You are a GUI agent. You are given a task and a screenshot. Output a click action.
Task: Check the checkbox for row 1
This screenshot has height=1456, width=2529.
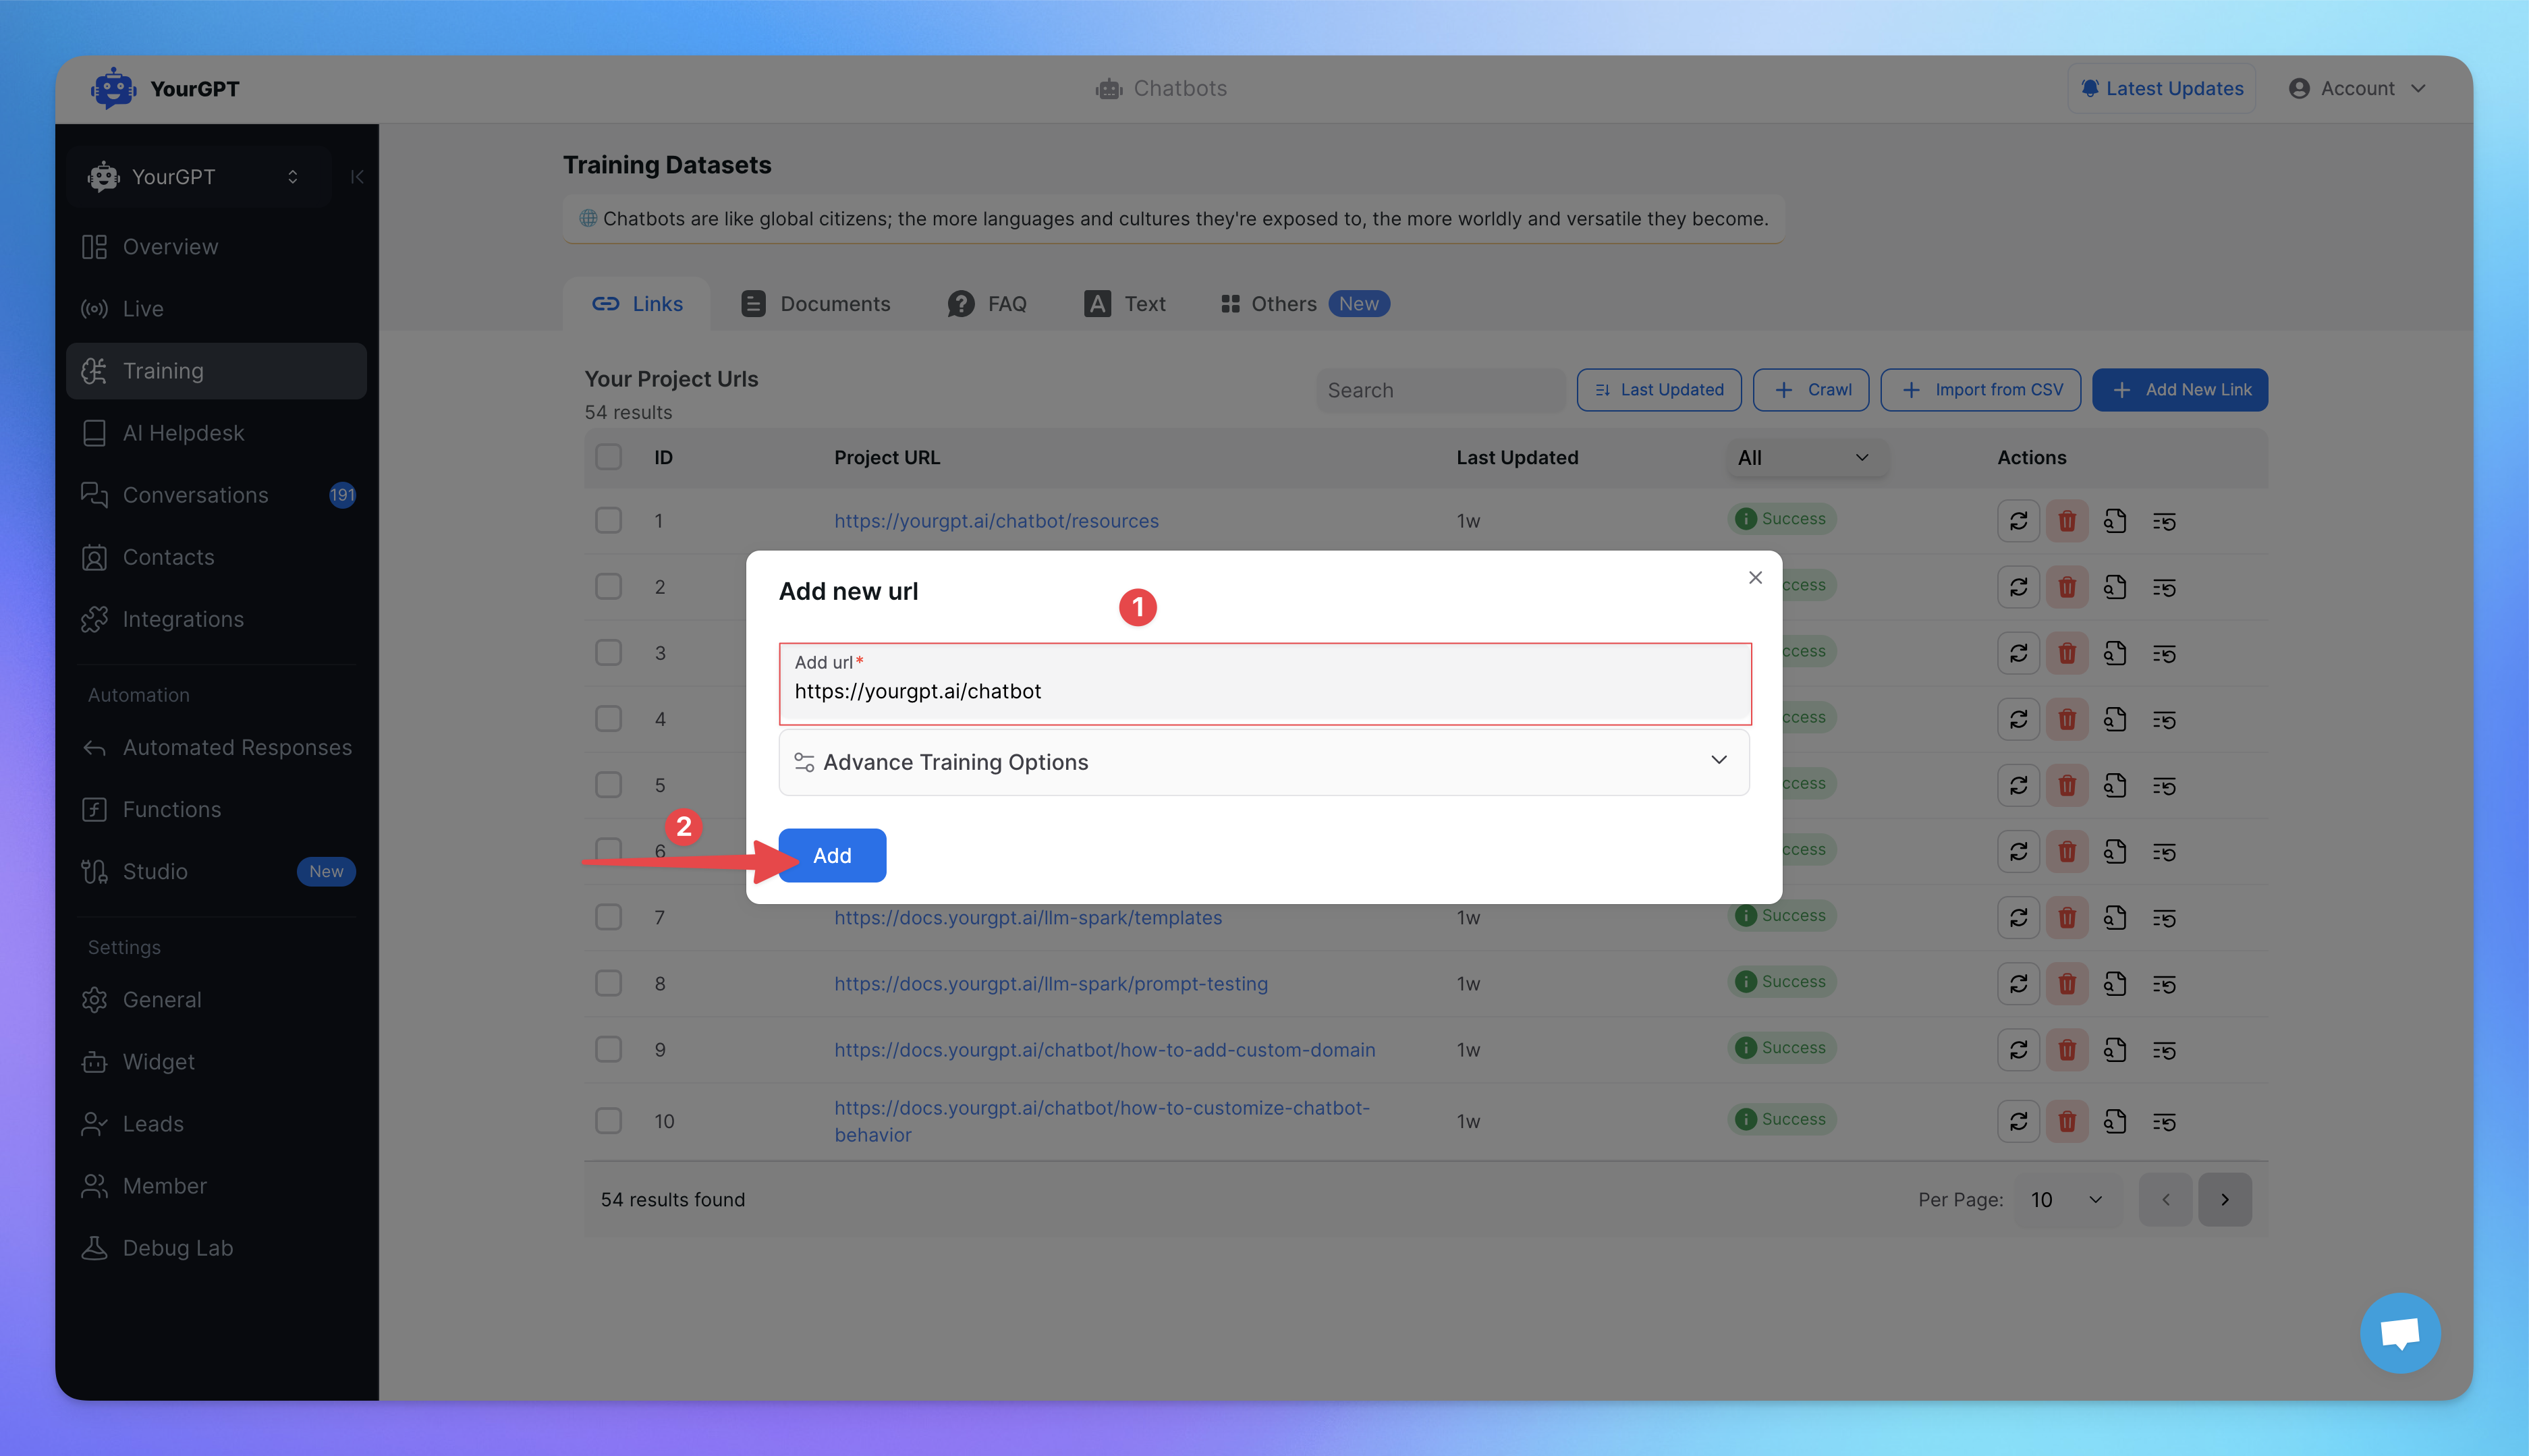click(608, 520)
